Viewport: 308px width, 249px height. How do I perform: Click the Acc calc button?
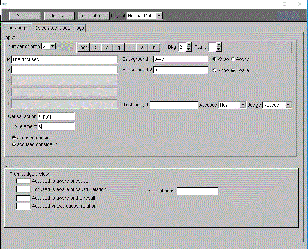(x=25, y=16)
